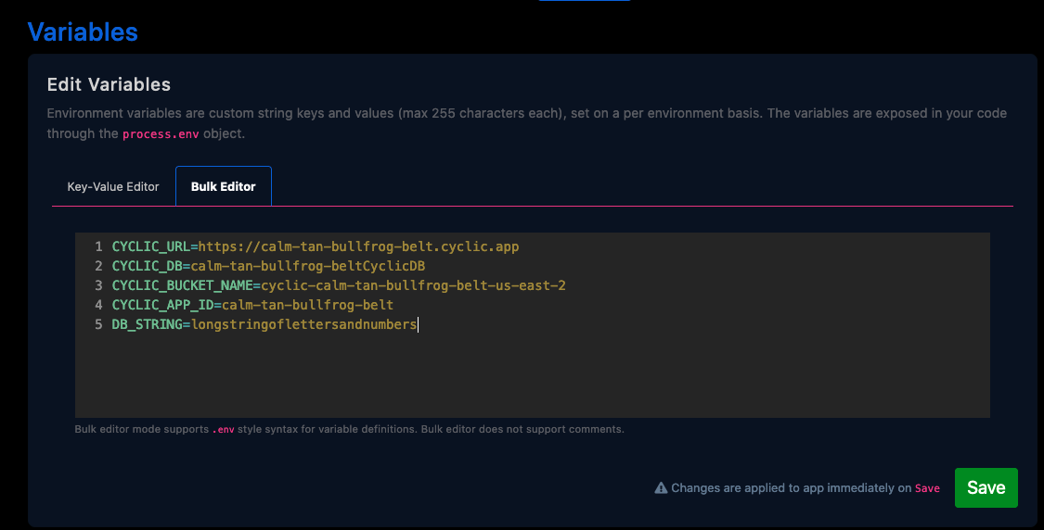Click the cyclic-calm-tan-bullfrog-belt-us-east-2 value
The height and width of the screenshot is (530, 1044).
413,285
